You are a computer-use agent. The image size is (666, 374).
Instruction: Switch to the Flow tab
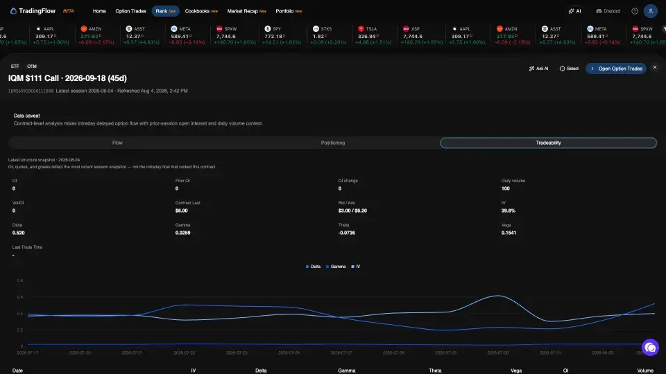[x=117, y=143]
